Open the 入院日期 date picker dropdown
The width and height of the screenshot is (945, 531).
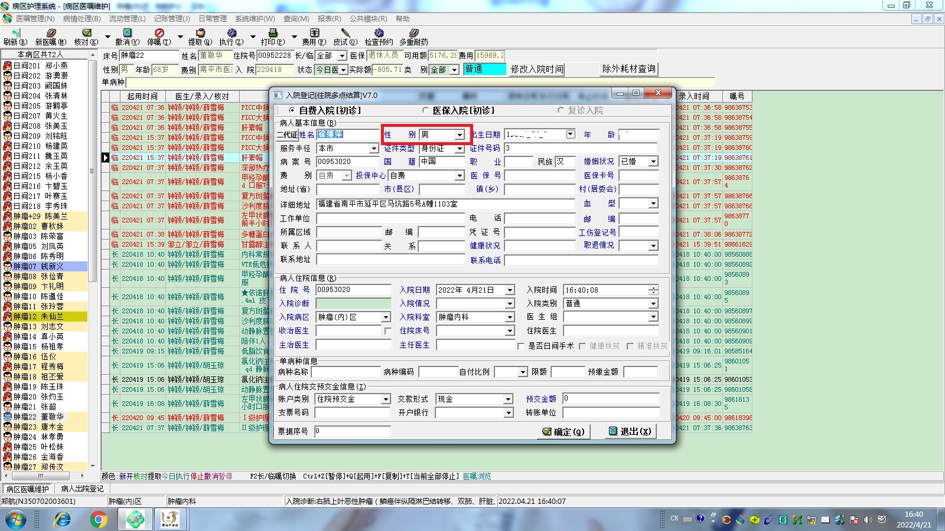click(x=510, y=290)
